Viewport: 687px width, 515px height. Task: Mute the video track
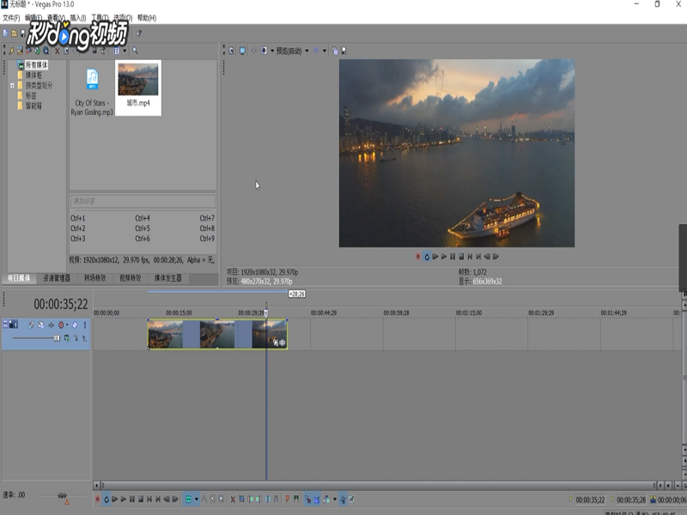click(75, 325)
